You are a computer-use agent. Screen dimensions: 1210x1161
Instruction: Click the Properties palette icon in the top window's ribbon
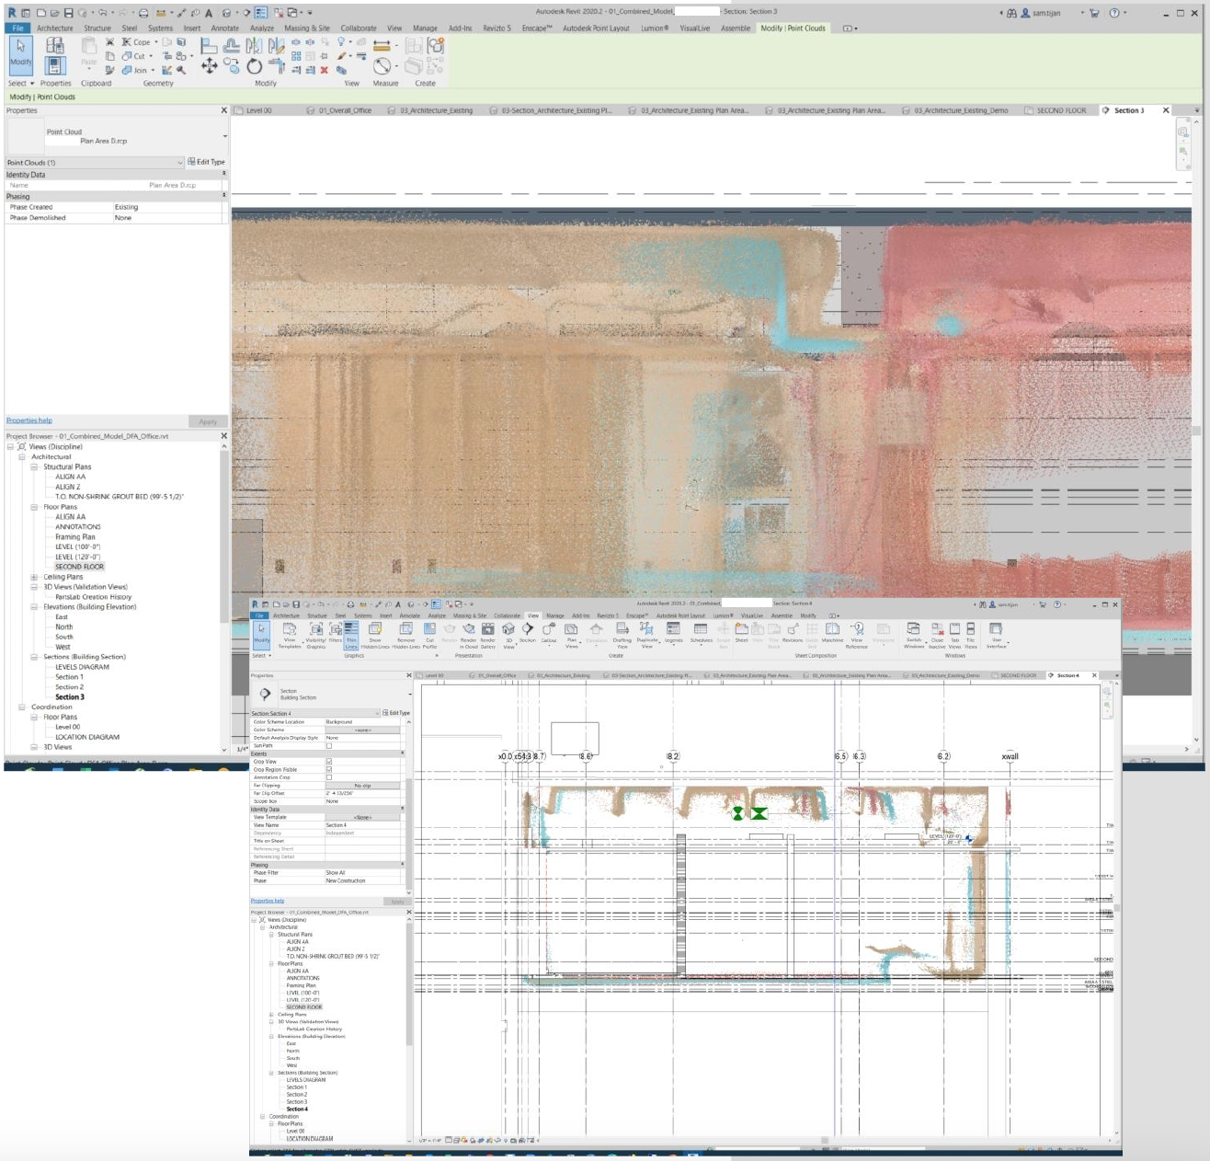[x=55, y=65]
